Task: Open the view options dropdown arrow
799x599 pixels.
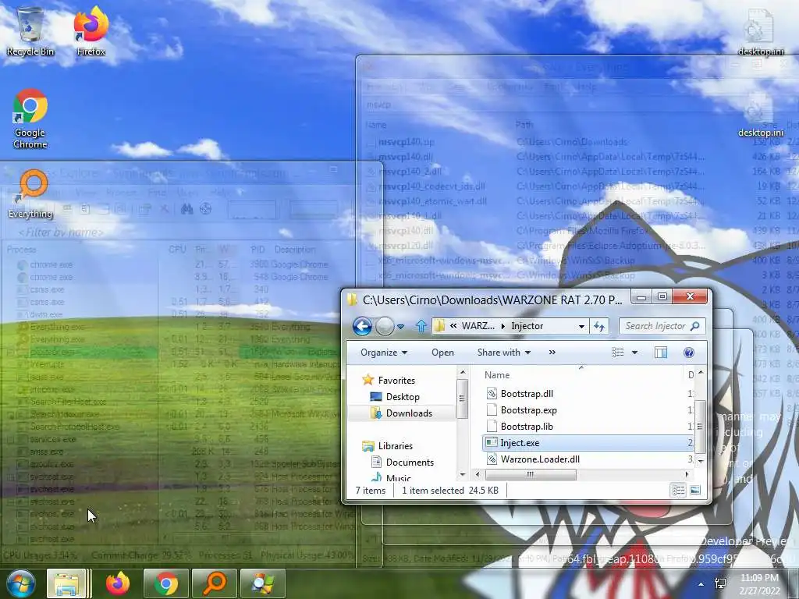Action: click(x=634, y=353)
